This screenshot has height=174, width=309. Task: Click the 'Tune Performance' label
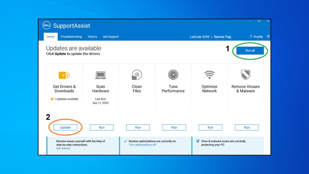click(173, 89)
